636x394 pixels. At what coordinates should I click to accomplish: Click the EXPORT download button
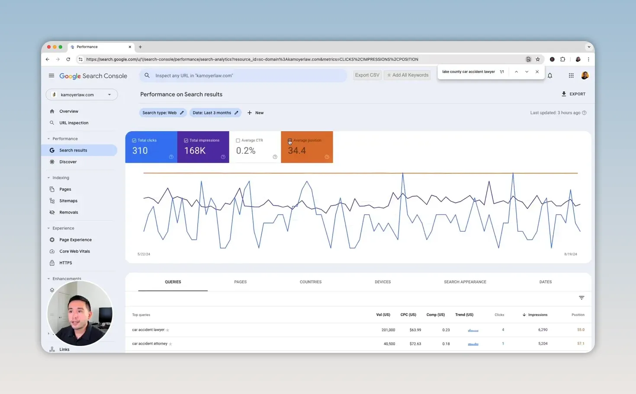[x=573, y=94]
